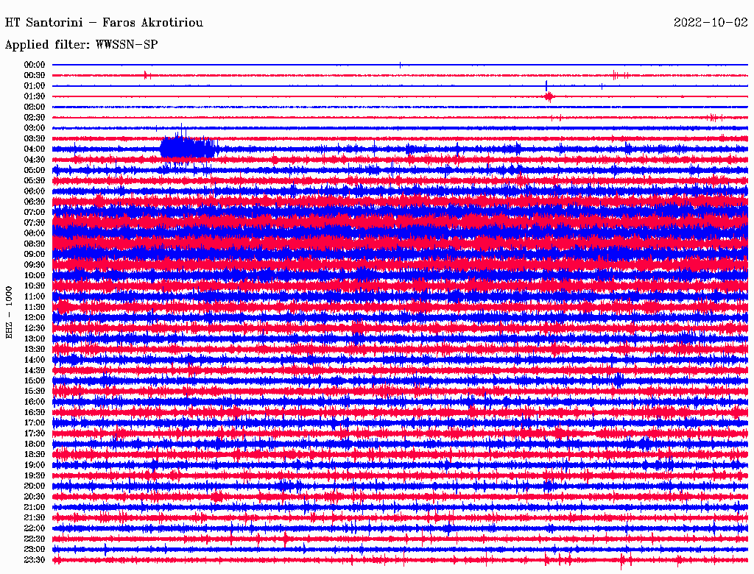Click the Applied filter: WWSSN-SP text

[x=81, y=45]
